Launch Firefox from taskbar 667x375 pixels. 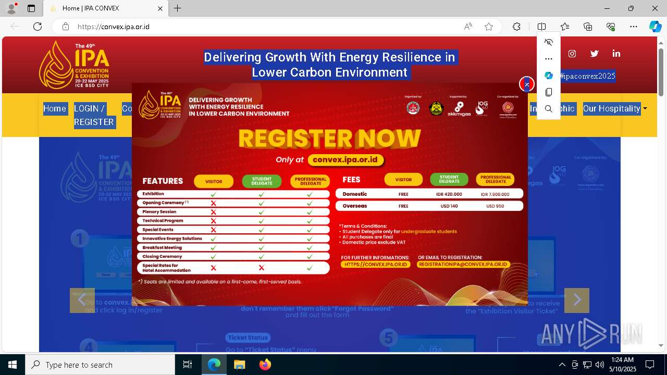(x=265, y=365)
